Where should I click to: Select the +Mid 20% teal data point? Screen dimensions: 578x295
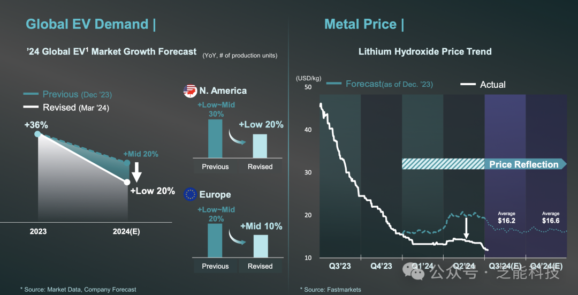pyautogui.click(x=127, y=163)
